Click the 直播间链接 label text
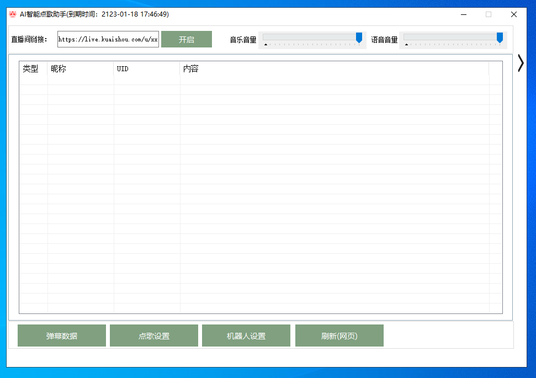 [30, 40]
